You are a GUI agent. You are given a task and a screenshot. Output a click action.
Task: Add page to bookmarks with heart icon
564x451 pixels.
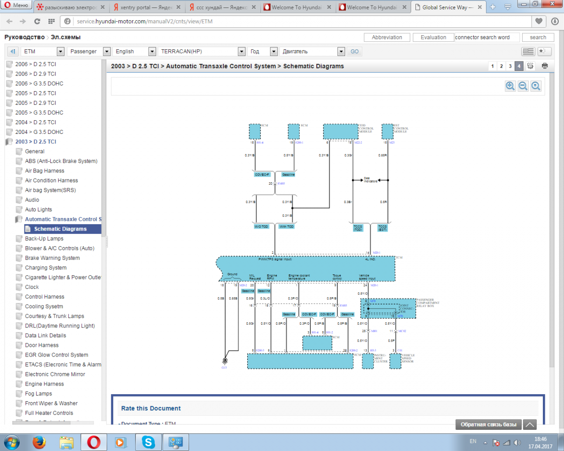tap(539, 22)
